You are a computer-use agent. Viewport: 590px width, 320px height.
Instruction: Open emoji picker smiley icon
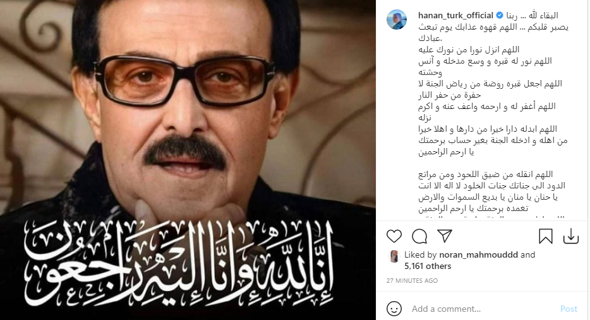point(394,309)
